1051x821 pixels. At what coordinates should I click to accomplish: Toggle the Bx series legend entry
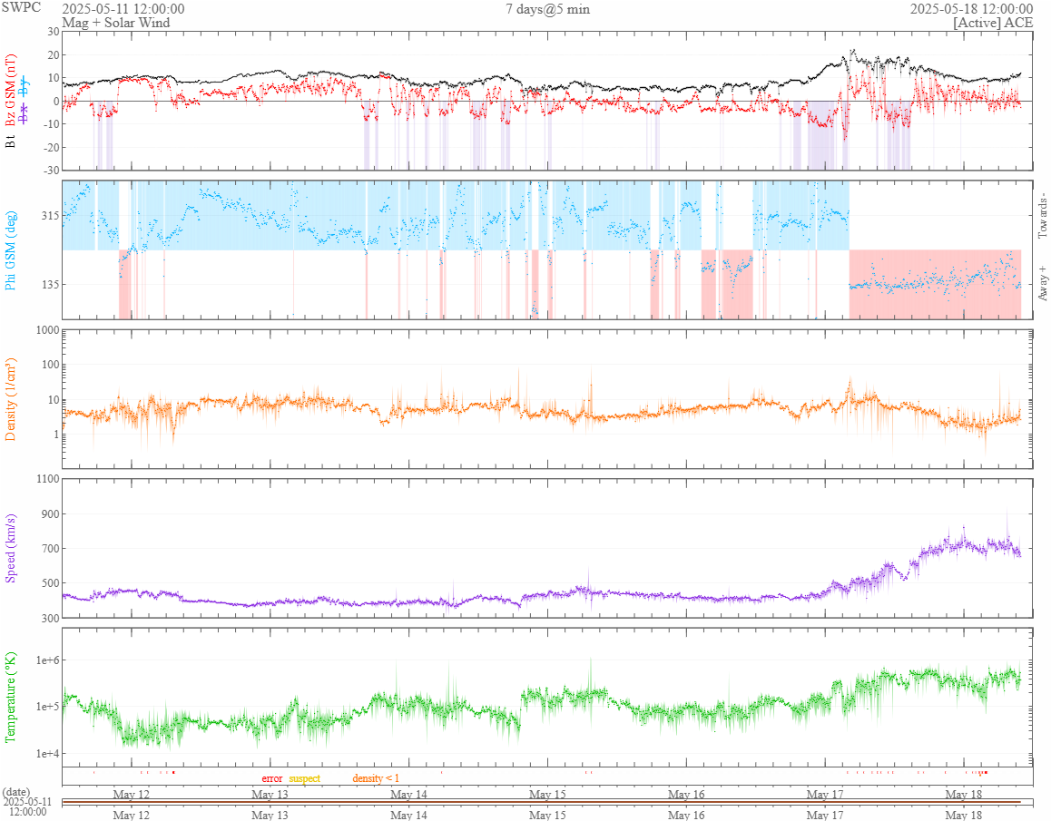click(x=25, y=114)
